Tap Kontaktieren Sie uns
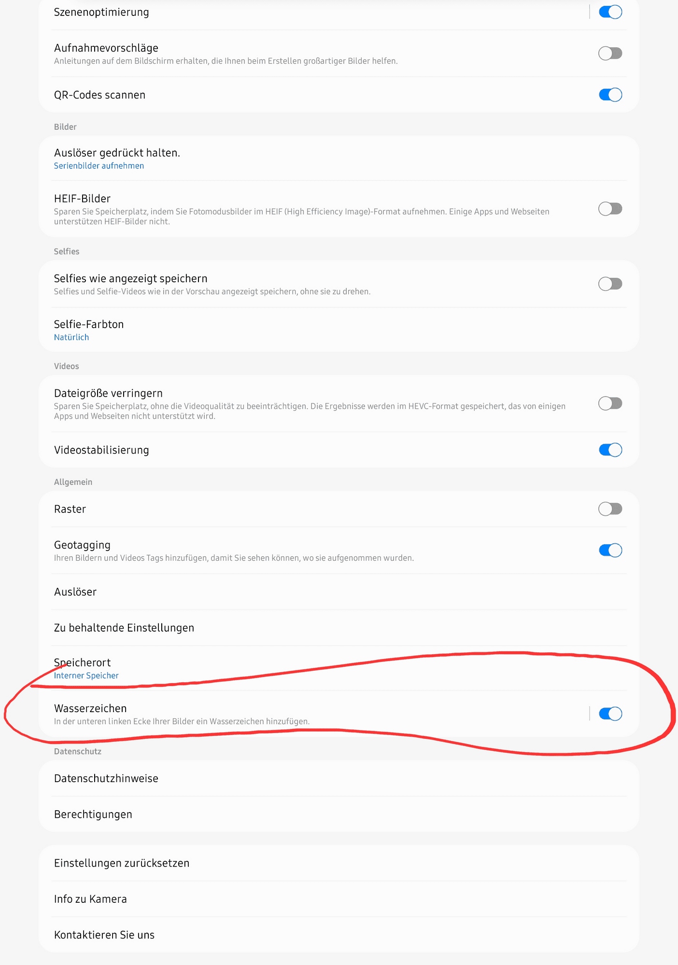The image size is (678, 965). pyautogui.click(x=339, y=935)
